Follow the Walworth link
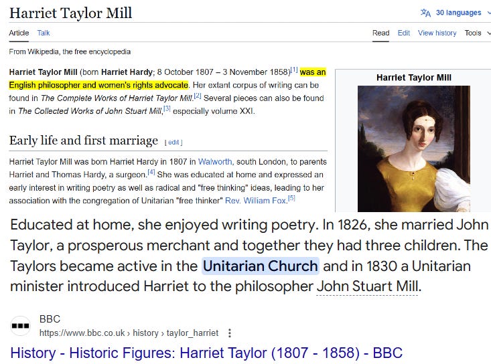The height and width of the screenshot is (364, 491). click(215, 162)
